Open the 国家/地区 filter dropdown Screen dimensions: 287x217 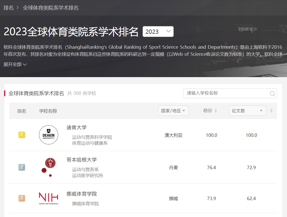pyautogui.click(x=173, y=111)
